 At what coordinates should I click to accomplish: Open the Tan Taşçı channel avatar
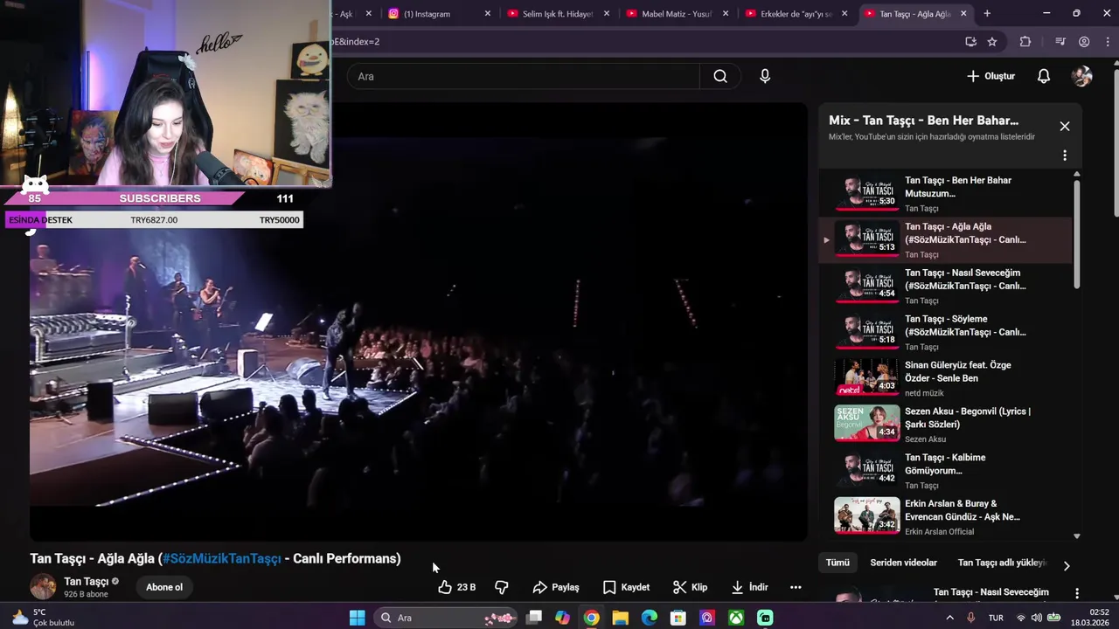[43, 587]
